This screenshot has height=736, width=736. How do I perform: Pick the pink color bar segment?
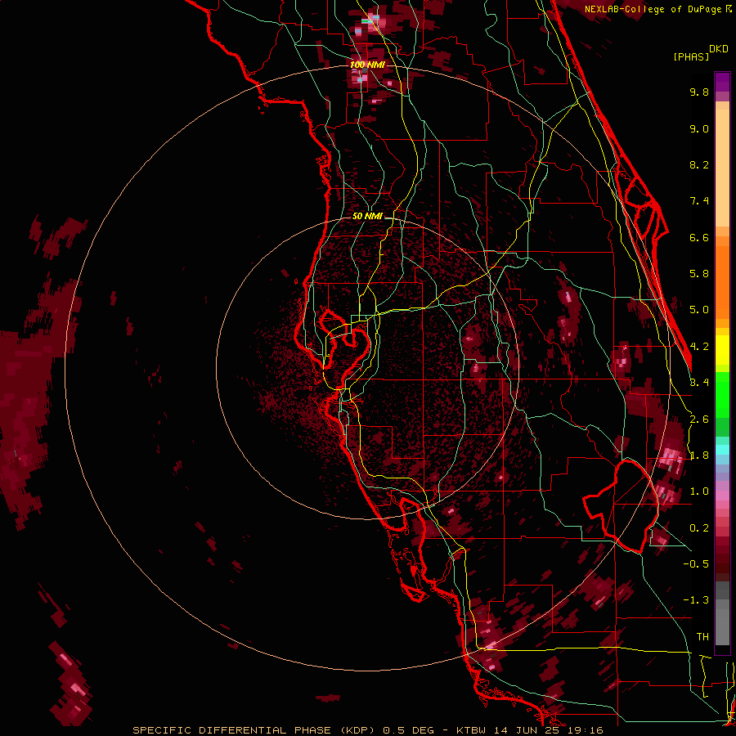[722, 496]
